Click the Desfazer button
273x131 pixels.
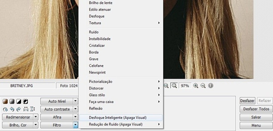[247, 100]
